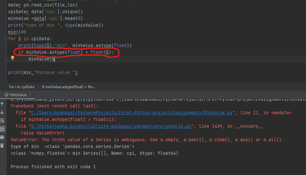This screenshot has width=306, height=175.
Task: Clear console output with the trash icon
Action: pos(2,146)
